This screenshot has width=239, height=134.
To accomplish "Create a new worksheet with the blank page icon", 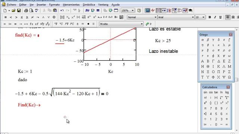I will [x=5, y=10].
